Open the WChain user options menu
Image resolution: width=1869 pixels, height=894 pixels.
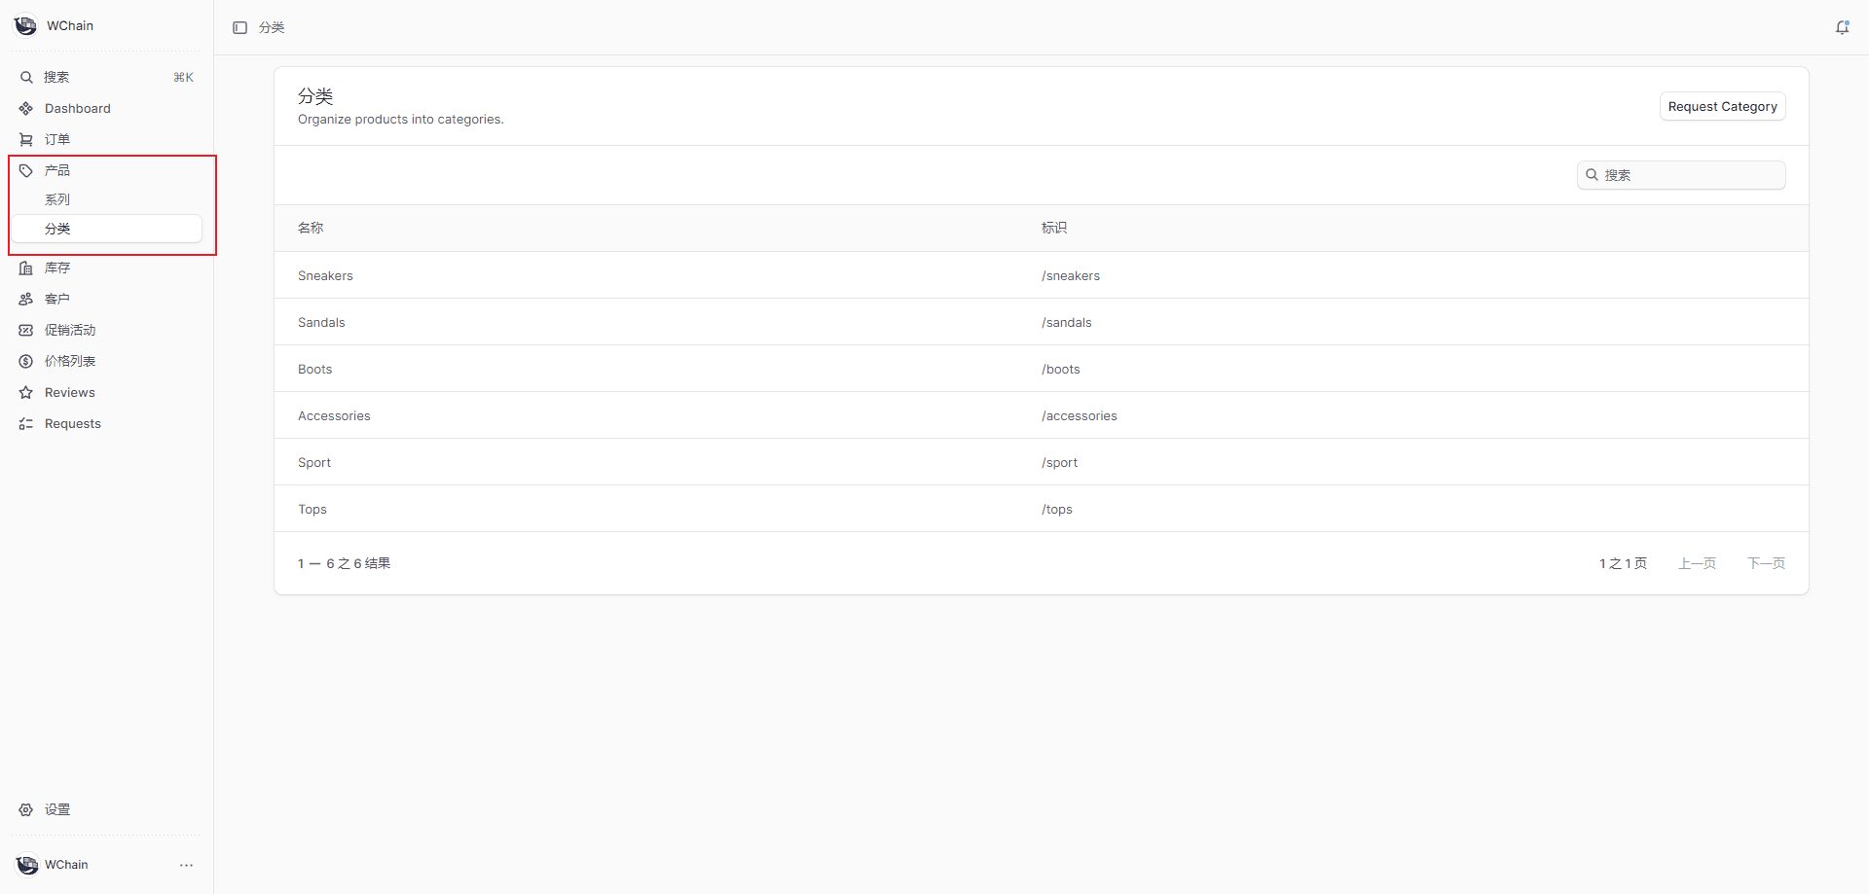[186, 865]
